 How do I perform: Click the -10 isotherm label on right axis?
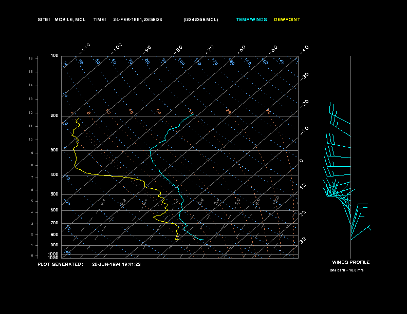tap(304, 131)
